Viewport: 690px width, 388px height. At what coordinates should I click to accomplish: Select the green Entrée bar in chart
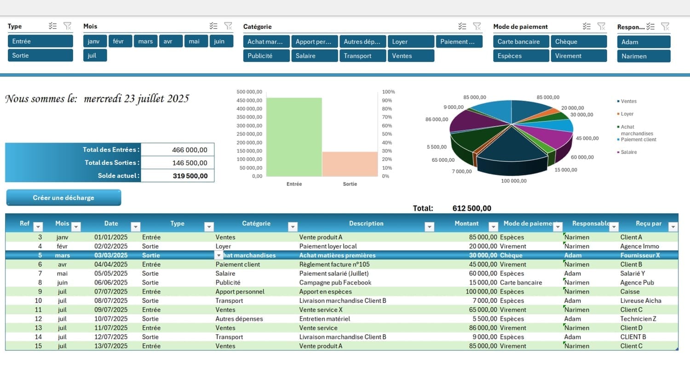(x=294, y=137)
